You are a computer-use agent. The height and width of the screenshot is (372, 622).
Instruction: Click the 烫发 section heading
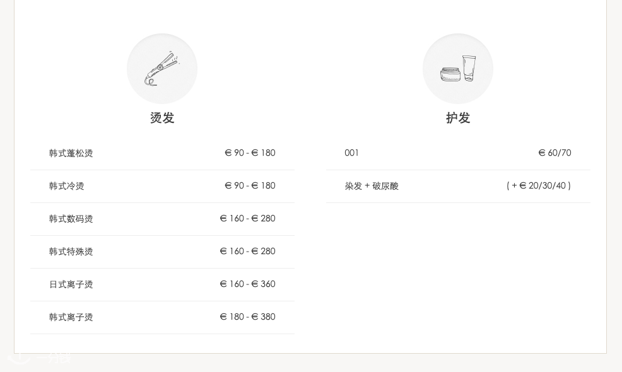pyautogui.click(x=162, y=118)
